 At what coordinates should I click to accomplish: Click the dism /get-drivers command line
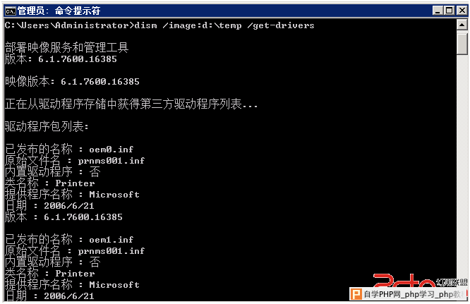coord(159,25)
